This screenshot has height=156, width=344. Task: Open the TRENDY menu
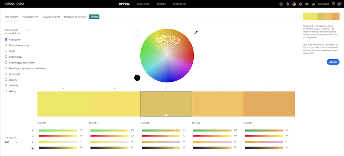pyautogui.click(x=161, y=4)
